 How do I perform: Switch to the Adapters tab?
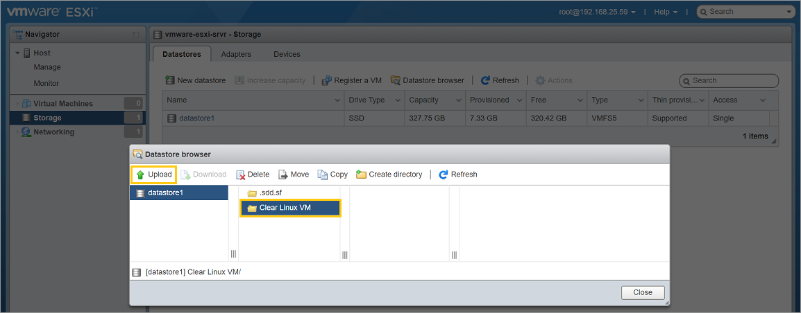[236, 54]
